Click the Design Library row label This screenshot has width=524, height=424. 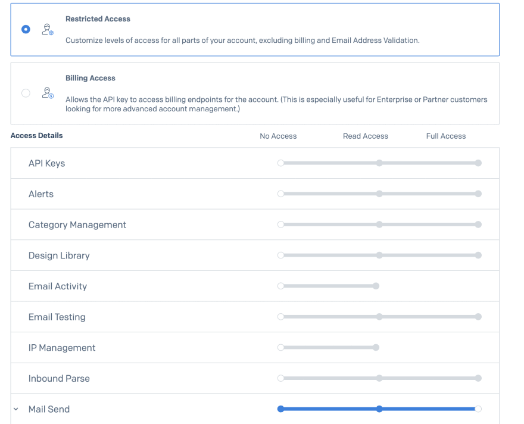59,255
